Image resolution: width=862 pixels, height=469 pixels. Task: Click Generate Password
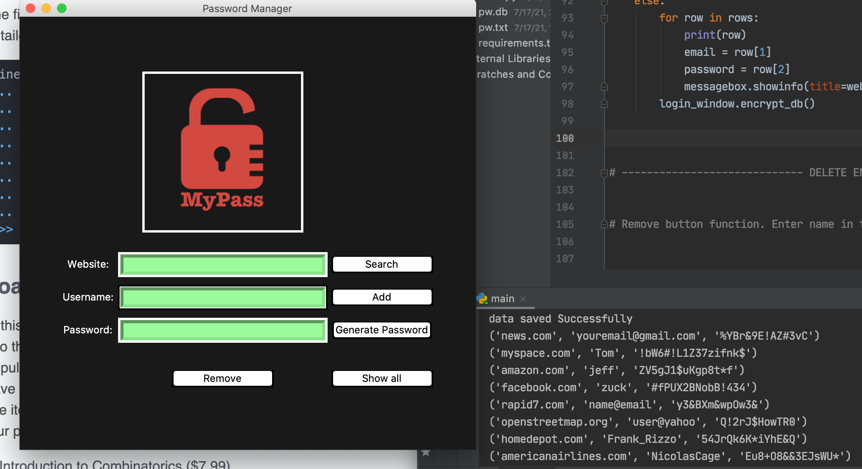tap(382, 330)
